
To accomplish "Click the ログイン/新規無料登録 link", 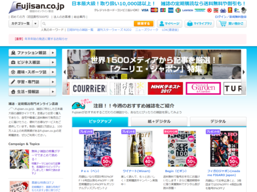I will click(230, 17).
